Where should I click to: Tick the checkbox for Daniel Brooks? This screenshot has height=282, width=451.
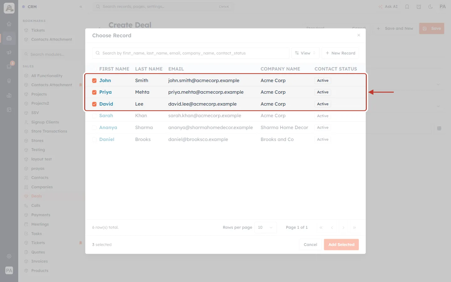(94, 139)
